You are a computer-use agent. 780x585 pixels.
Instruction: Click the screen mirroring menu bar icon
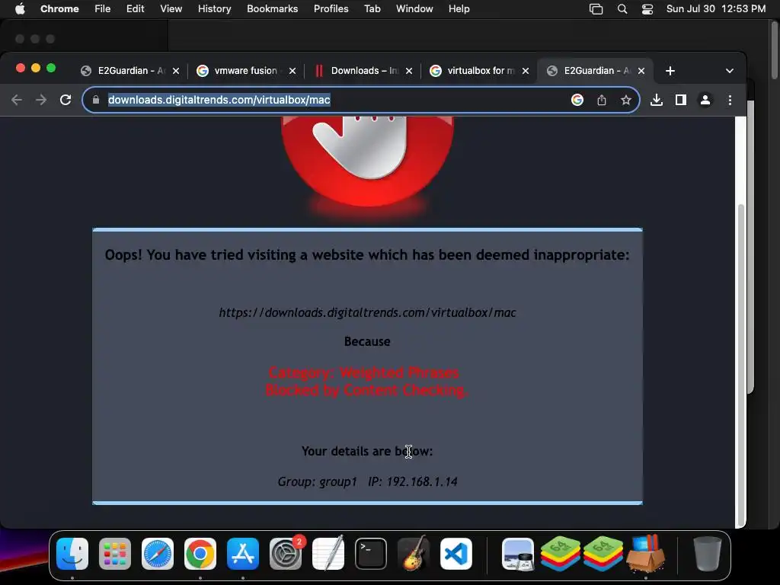coord(596,9)
